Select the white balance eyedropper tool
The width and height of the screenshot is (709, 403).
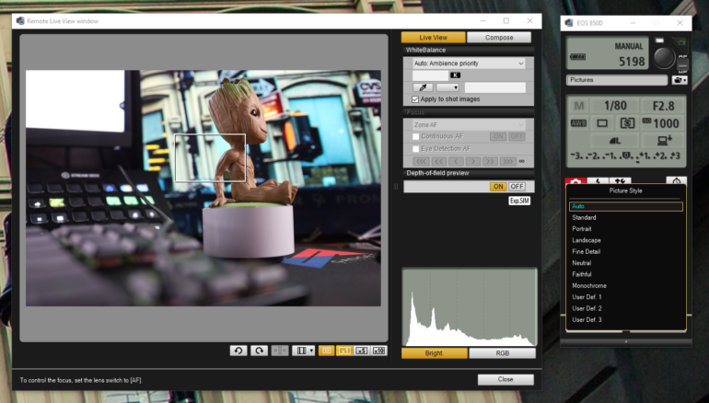(x=423, y=87)
